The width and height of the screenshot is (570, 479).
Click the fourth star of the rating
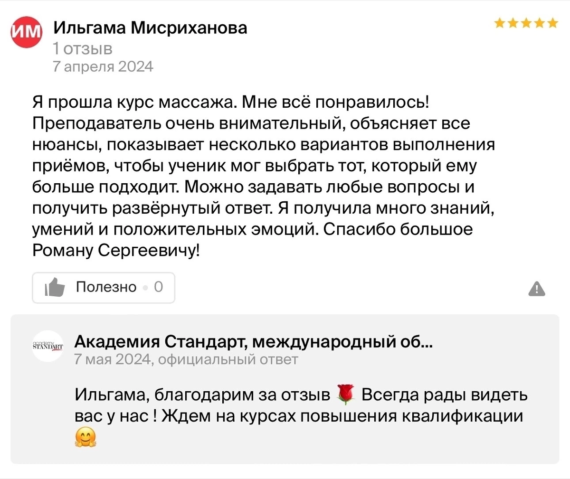click(539, 23)
